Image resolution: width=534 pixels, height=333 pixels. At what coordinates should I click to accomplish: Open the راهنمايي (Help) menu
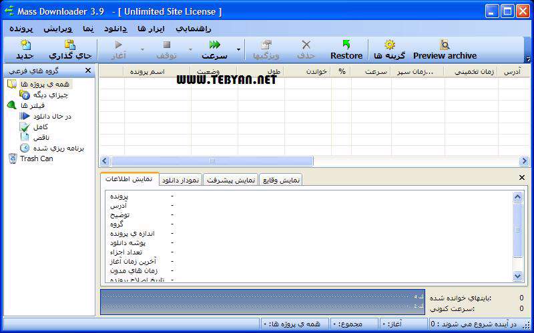(x=194, y=29)
